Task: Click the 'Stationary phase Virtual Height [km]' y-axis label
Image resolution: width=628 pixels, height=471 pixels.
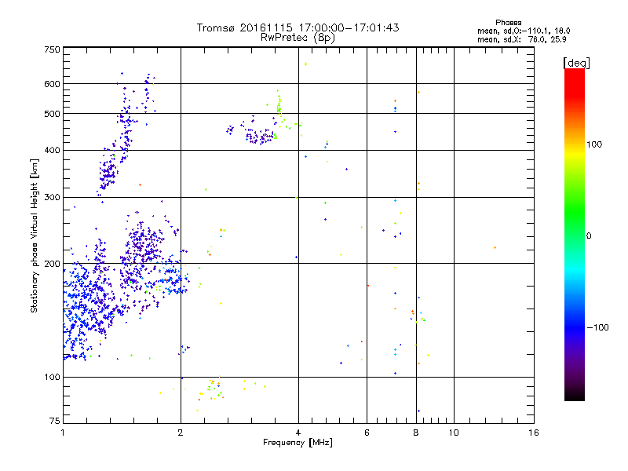Action: coord(35,236)
